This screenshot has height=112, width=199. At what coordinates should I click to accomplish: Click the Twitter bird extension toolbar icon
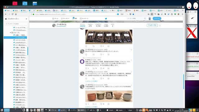pos(169,14)
